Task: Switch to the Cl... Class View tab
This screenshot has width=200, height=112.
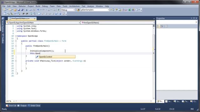Action: point(193,101)
